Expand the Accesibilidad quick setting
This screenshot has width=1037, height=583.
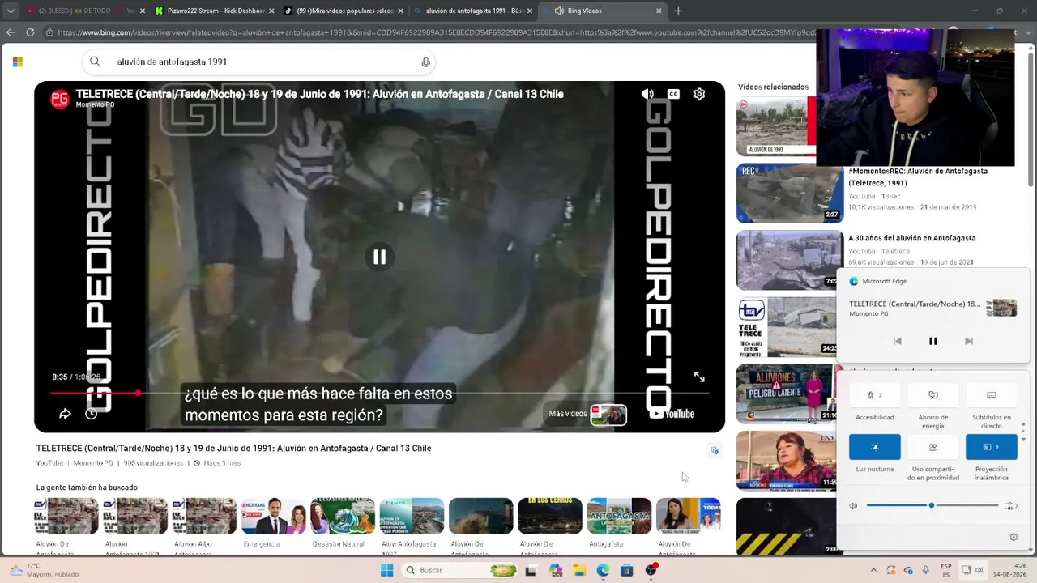(875, 395)
